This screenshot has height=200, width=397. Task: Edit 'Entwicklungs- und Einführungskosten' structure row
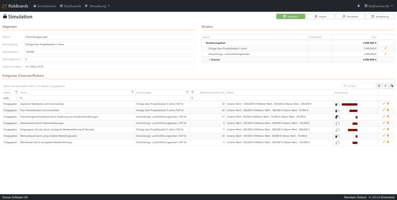[385, 53]
